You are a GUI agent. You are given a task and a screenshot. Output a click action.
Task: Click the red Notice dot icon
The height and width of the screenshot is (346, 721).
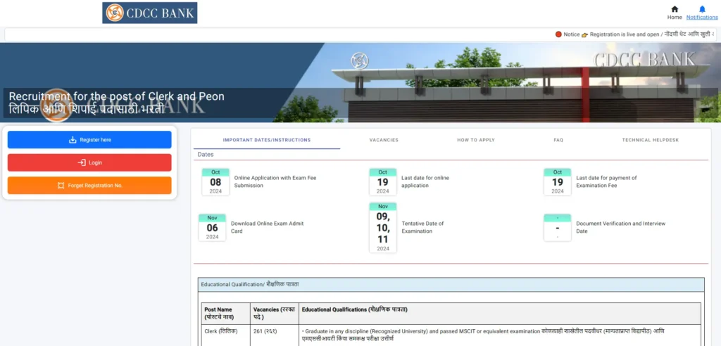pos(558,34)
